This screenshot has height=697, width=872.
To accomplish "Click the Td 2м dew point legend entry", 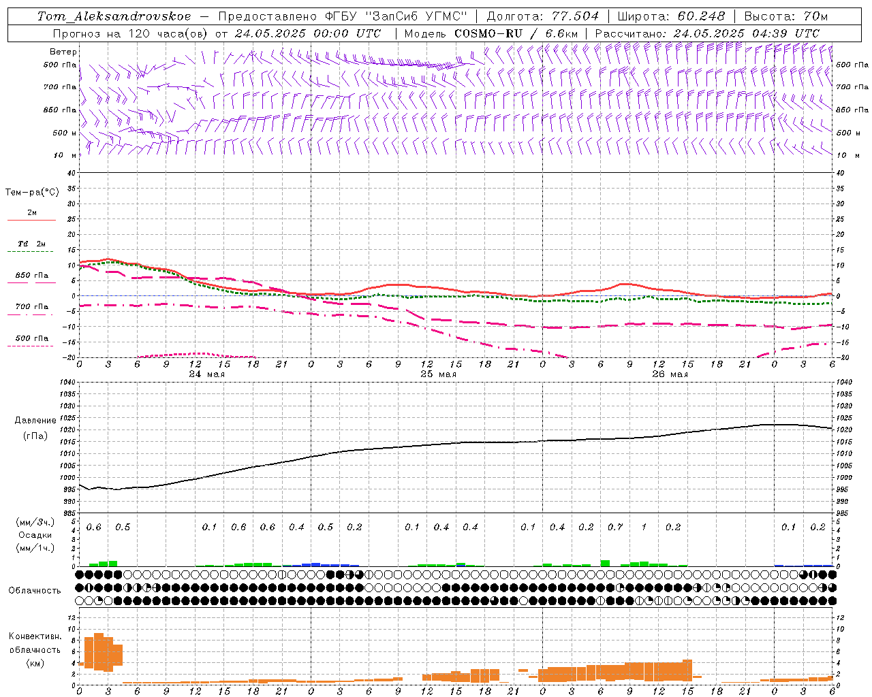I will (32, 244).
